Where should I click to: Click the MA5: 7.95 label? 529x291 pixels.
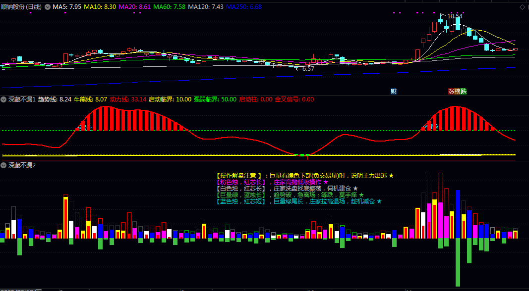67,7
